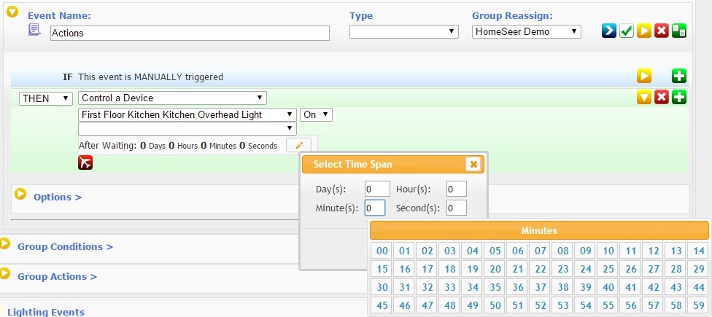Open the Control a Device action dropdown
Viewport: 712px width, 317px height.
point(172,98)
